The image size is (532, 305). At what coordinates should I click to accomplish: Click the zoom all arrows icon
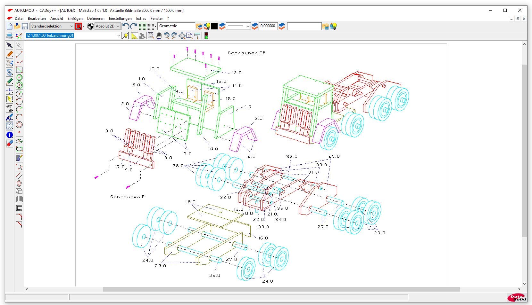[x=182, y=36]
